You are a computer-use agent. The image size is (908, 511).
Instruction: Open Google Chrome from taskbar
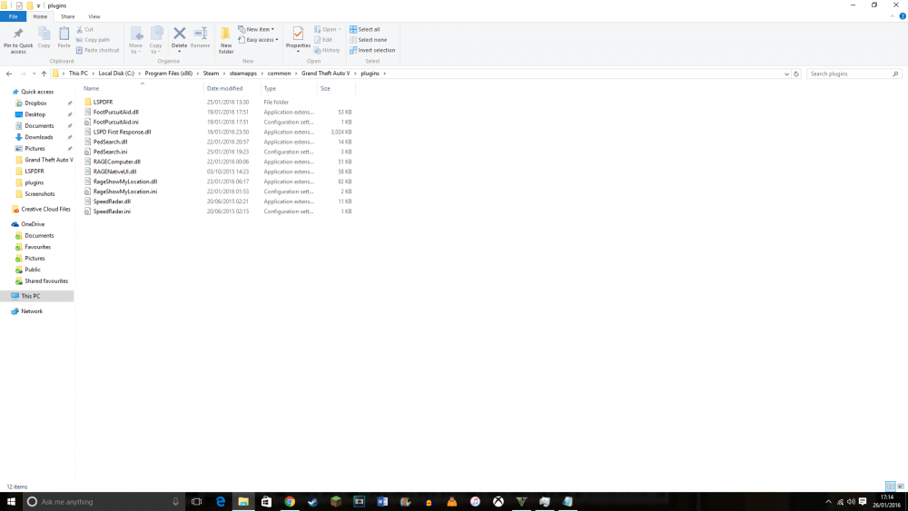(x=290, y=502)
